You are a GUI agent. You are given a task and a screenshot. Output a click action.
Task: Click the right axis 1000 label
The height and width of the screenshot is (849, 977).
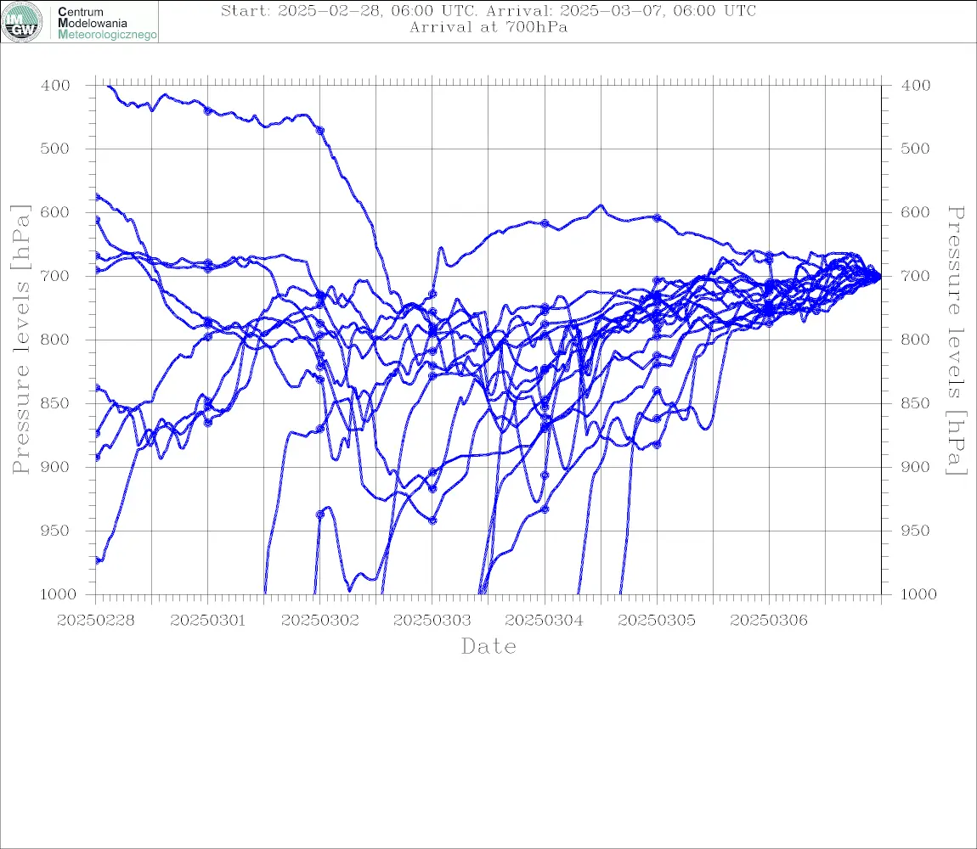point(918,594)
